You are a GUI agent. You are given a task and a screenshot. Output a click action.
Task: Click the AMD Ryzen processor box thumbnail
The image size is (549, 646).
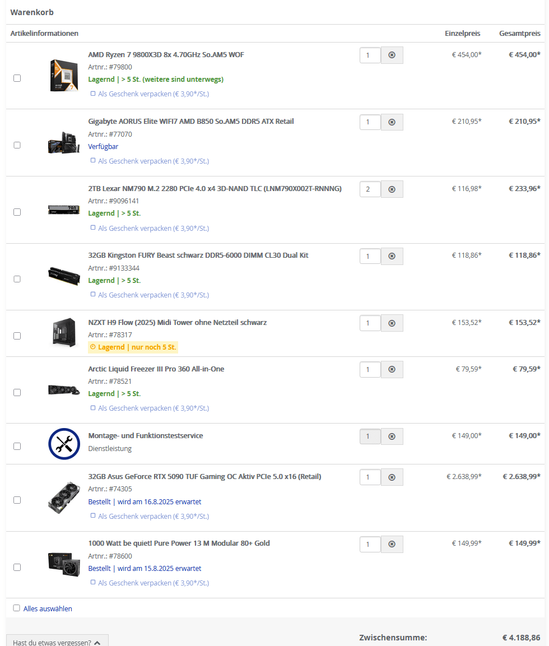64,75
